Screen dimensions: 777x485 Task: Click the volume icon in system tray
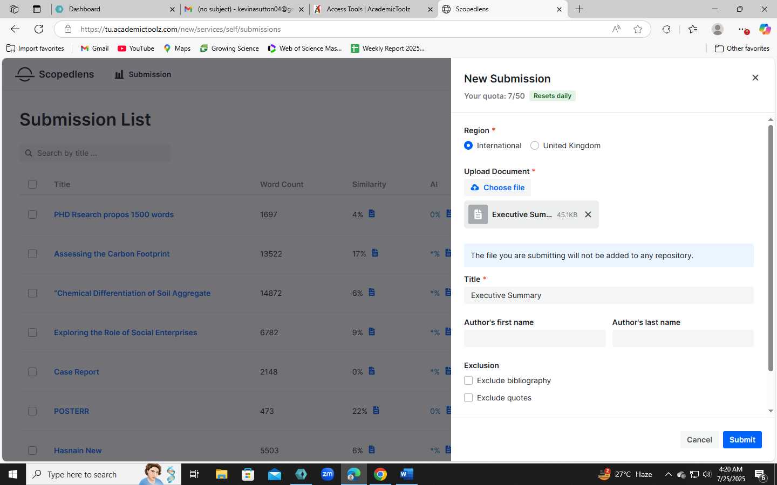(707, 474)
